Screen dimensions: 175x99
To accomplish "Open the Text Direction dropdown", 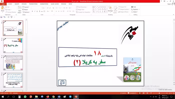I will [81, 7].
